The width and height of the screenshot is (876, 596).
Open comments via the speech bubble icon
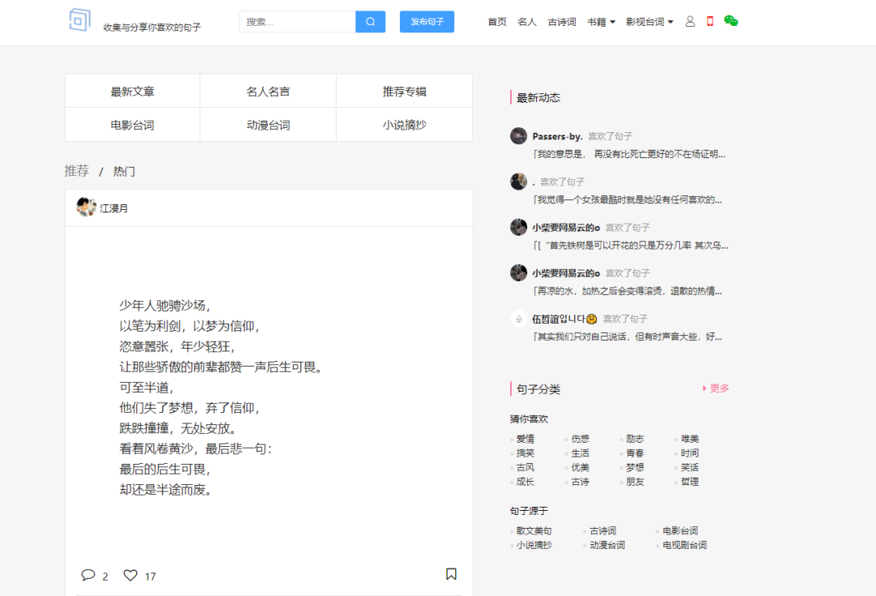click(88, 575)
